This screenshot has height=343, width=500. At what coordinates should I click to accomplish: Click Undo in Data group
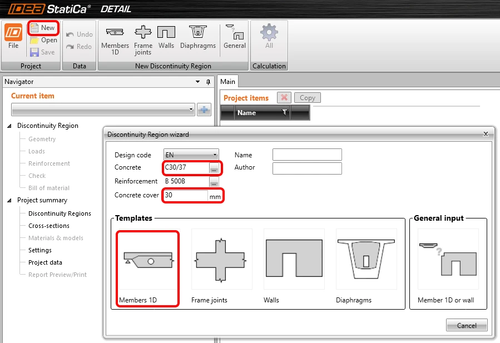(x=80, y=34)
